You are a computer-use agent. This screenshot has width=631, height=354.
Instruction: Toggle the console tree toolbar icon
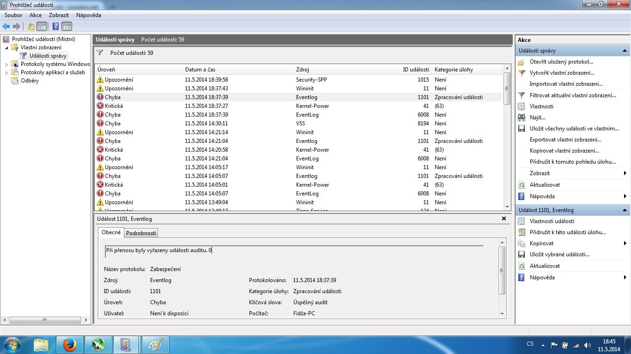point(42,26)
